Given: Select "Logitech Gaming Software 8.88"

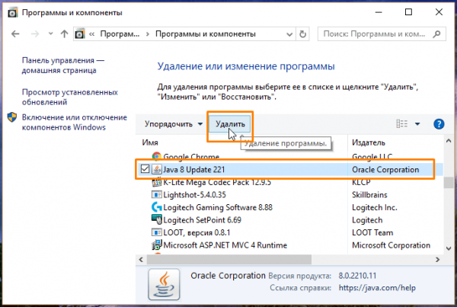Looking at the screenshot, I should pos(218,207).
